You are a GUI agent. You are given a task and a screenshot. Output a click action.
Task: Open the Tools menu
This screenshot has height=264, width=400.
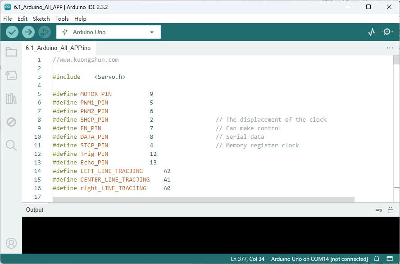(x=62, y=18)
